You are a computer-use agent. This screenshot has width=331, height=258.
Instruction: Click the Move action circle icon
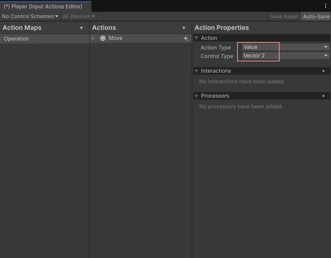tap(103, 38)
